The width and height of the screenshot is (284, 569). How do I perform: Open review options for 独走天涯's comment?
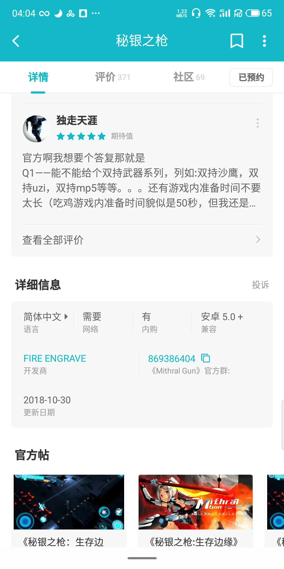click(257, 123)
